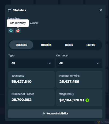Click the trophy icon at bottom right
The height and width of the screenshot is (124, 109).
pos(99,122)
